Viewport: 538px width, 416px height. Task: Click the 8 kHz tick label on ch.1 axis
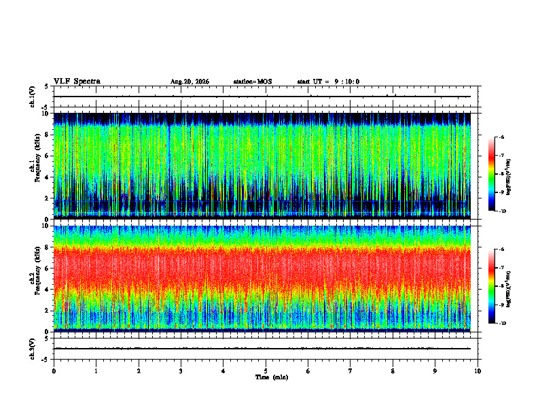click(x=48, y=135)
